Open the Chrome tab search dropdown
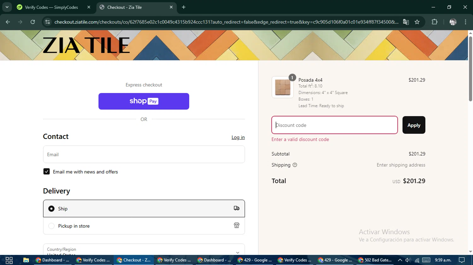The height and width of the screenshot is (265, 473). coord(7,7)
